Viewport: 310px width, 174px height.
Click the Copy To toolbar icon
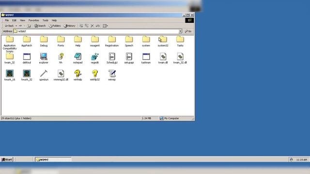point(87,26)
